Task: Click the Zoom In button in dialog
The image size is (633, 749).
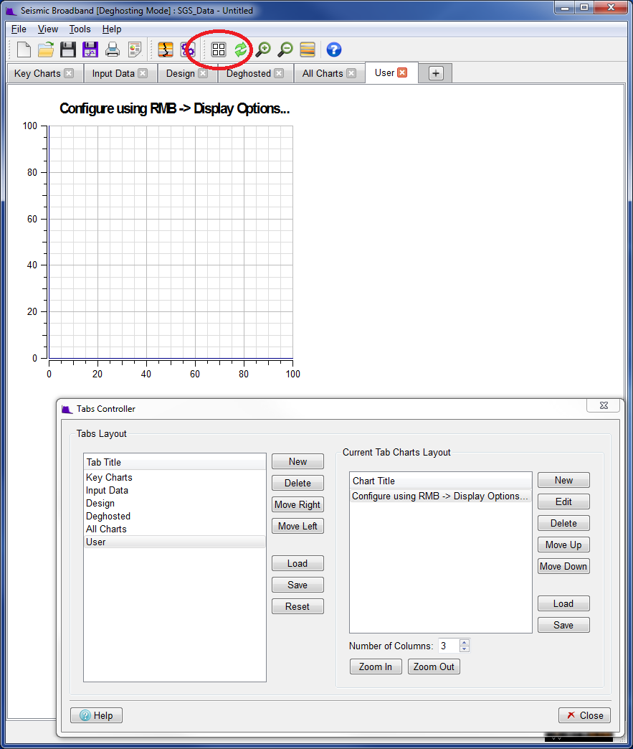Action: pyautogui.click(x=376, y=666)
